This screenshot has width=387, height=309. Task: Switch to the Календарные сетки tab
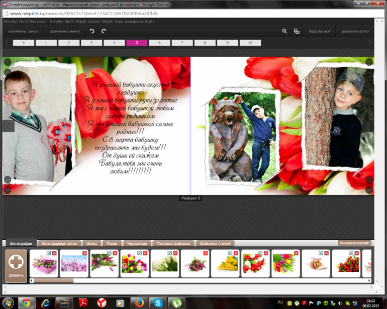[x=59, y=243]
